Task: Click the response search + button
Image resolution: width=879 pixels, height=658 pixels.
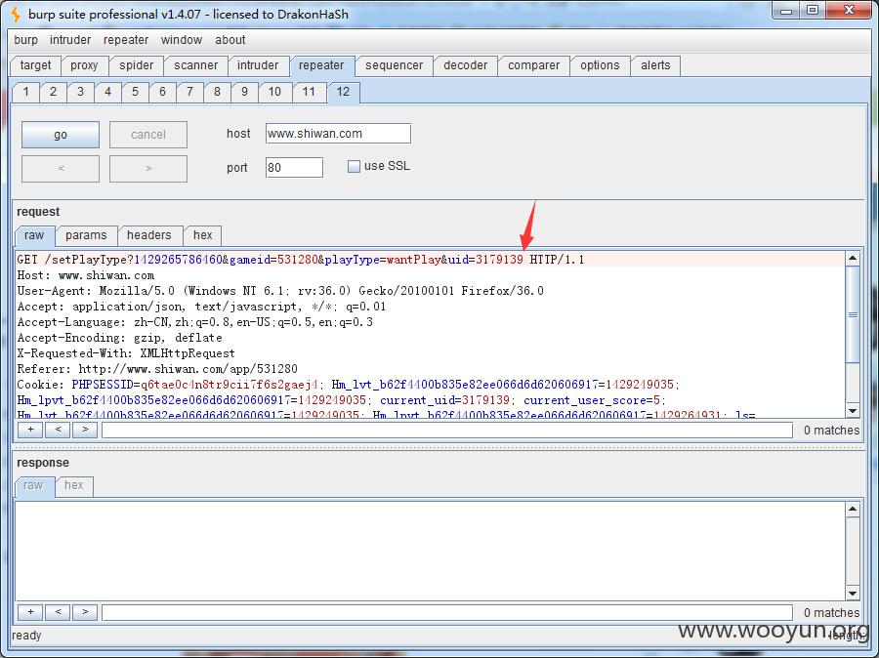Action: pyautogui.click(x=31, y=612)
